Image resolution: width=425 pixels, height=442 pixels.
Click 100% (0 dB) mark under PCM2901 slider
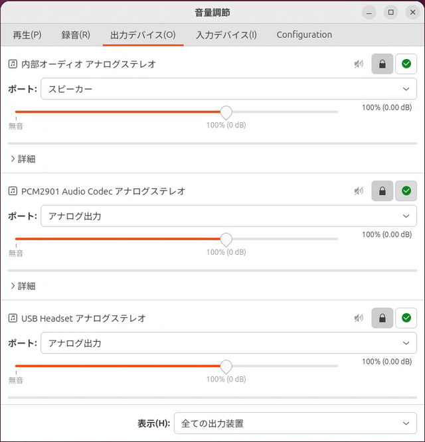coord(226,252)
